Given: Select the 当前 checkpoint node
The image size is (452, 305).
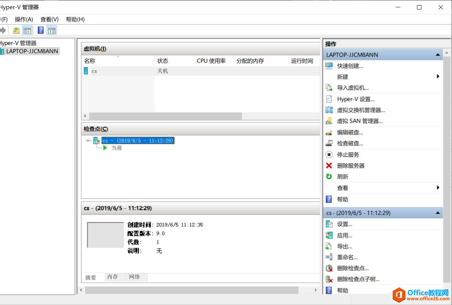Looking at the screenshot, I should [117, 148].
